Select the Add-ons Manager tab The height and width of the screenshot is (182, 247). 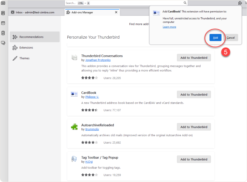92,12
